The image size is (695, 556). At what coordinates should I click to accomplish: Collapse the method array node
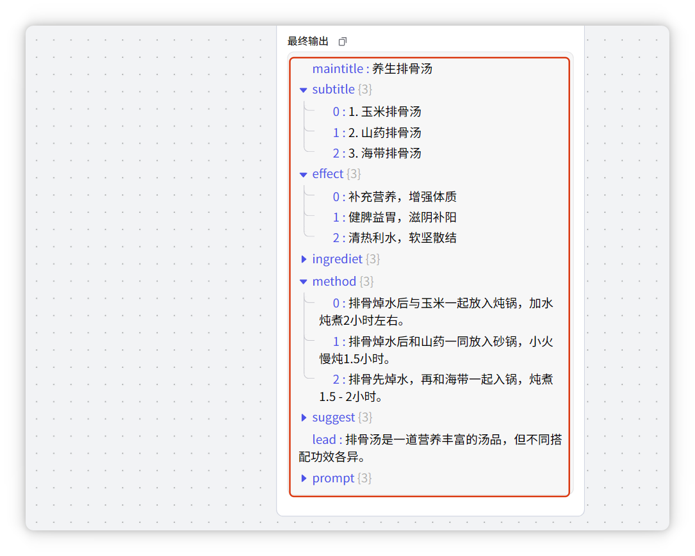[304, 282]
